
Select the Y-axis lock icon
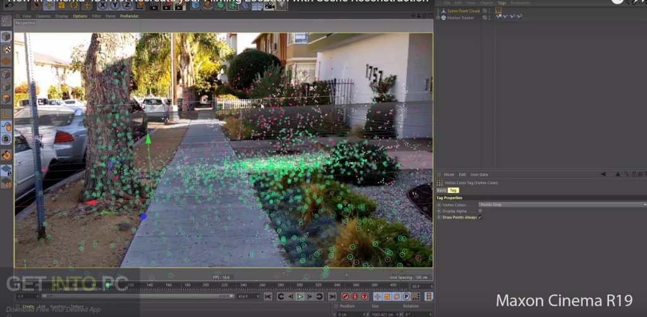pos(114,5)
